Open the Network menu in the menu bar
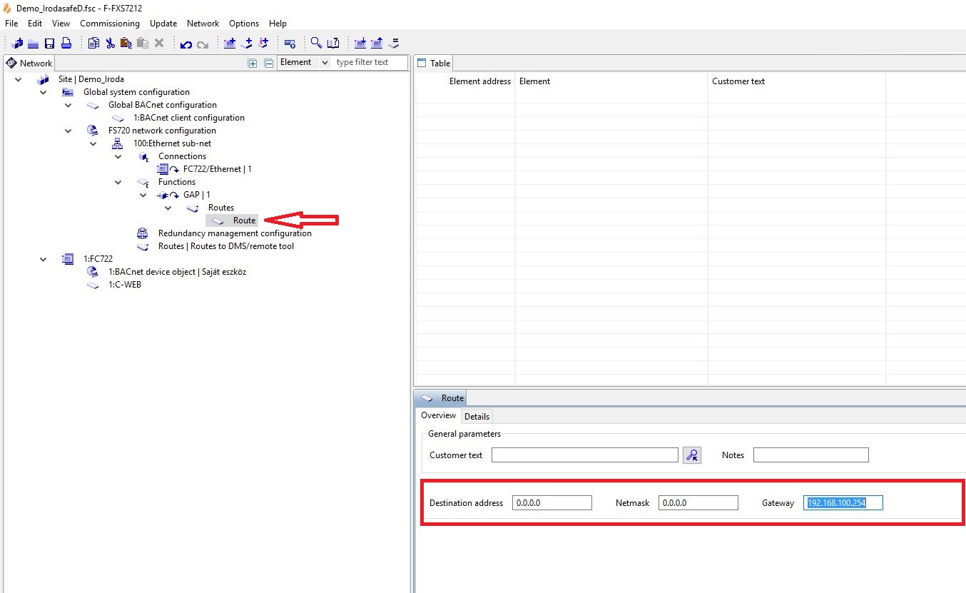Viewport: 966px width, 593px height. pyautogui.click(x=203, y=24)
